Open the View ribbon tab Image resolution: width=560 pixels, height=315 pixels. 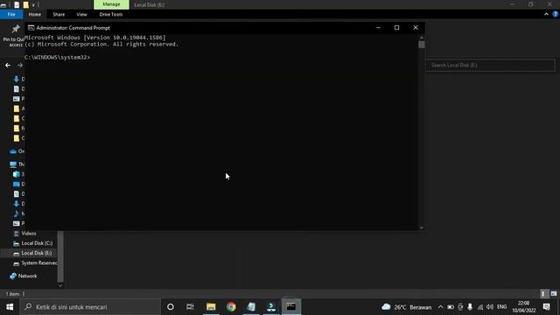pos(81,14)
